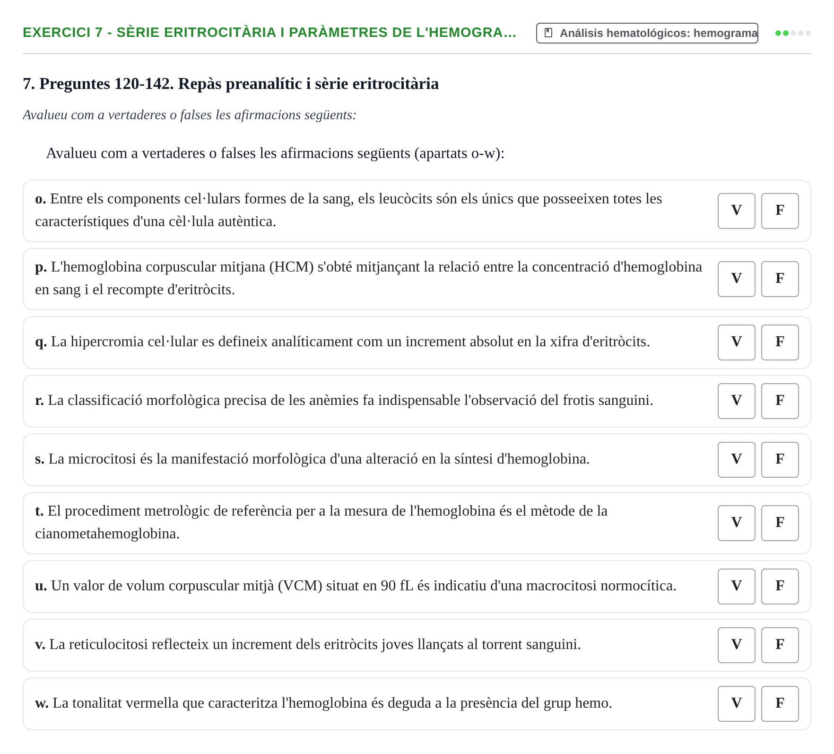Screen dimensions: 834x754
Task: Click the instruction text mentioning apartats o-w
Action: pyautogui.click(x=275, y=153)
